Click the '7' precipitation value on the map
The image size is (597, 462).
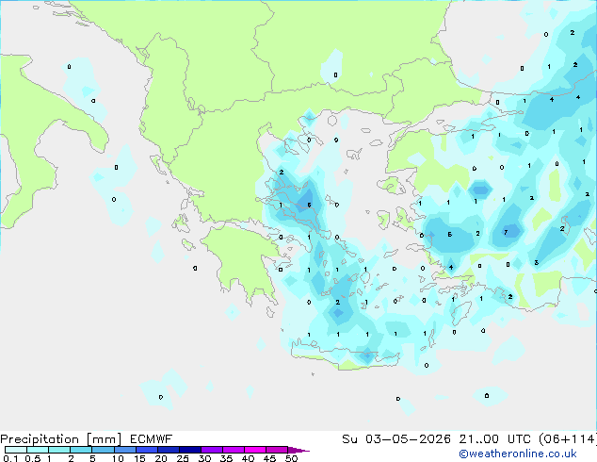pyautogui.click(x=506, y=232)
